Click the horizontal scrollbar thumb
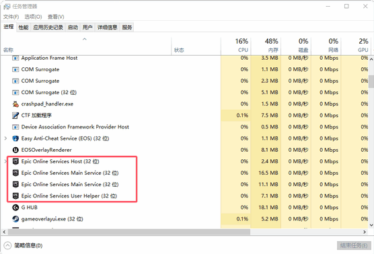 click(129, 232)
